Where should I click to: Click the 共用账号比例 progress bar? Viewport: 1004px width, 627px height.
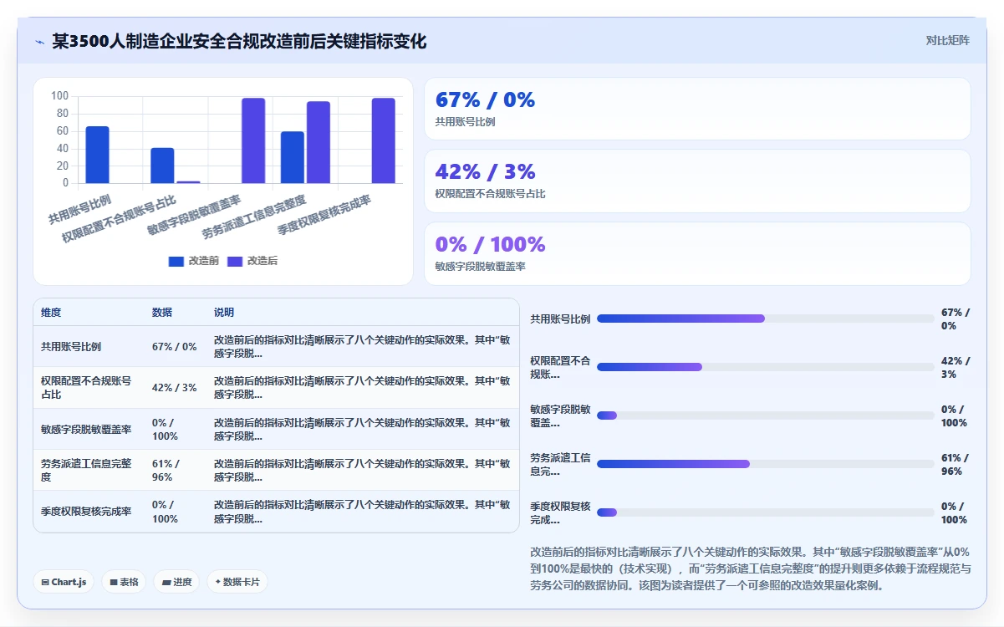coord(766,319)
